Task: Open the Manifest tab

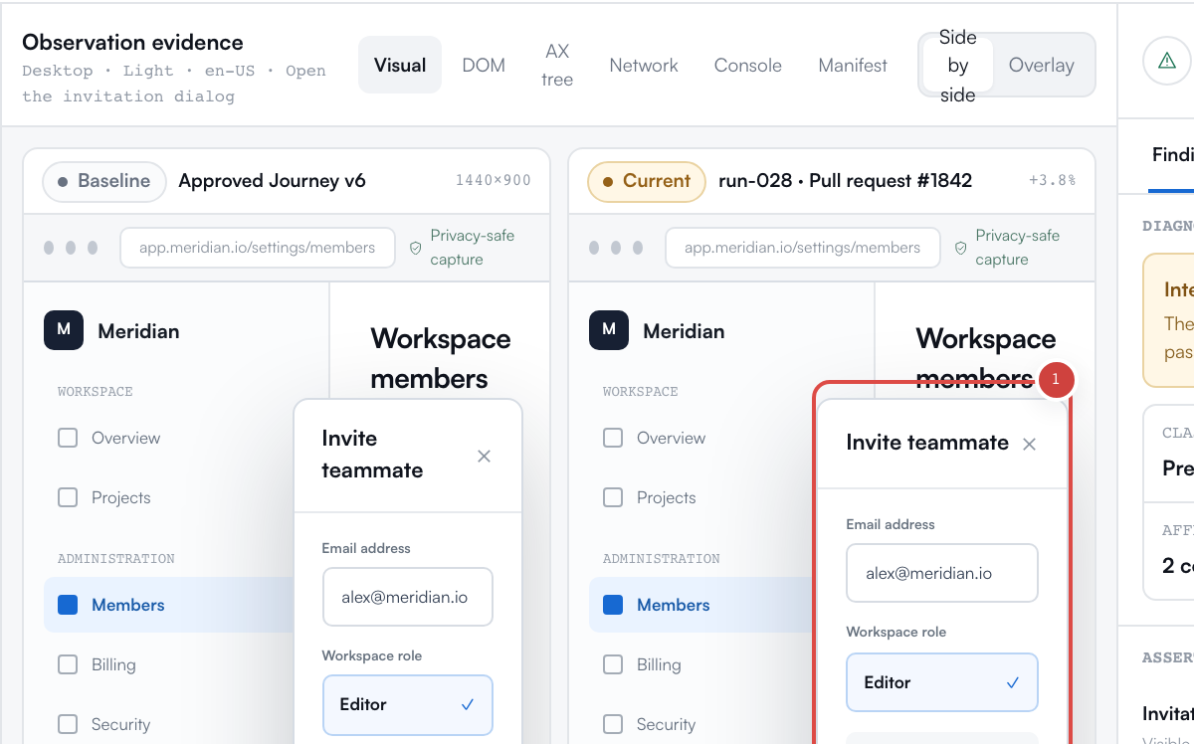Action: coord(853,66)
